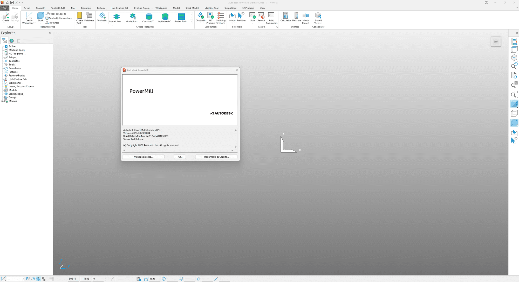The image size is (519, 282).
Task: Open the File menu
Action: 4,8
